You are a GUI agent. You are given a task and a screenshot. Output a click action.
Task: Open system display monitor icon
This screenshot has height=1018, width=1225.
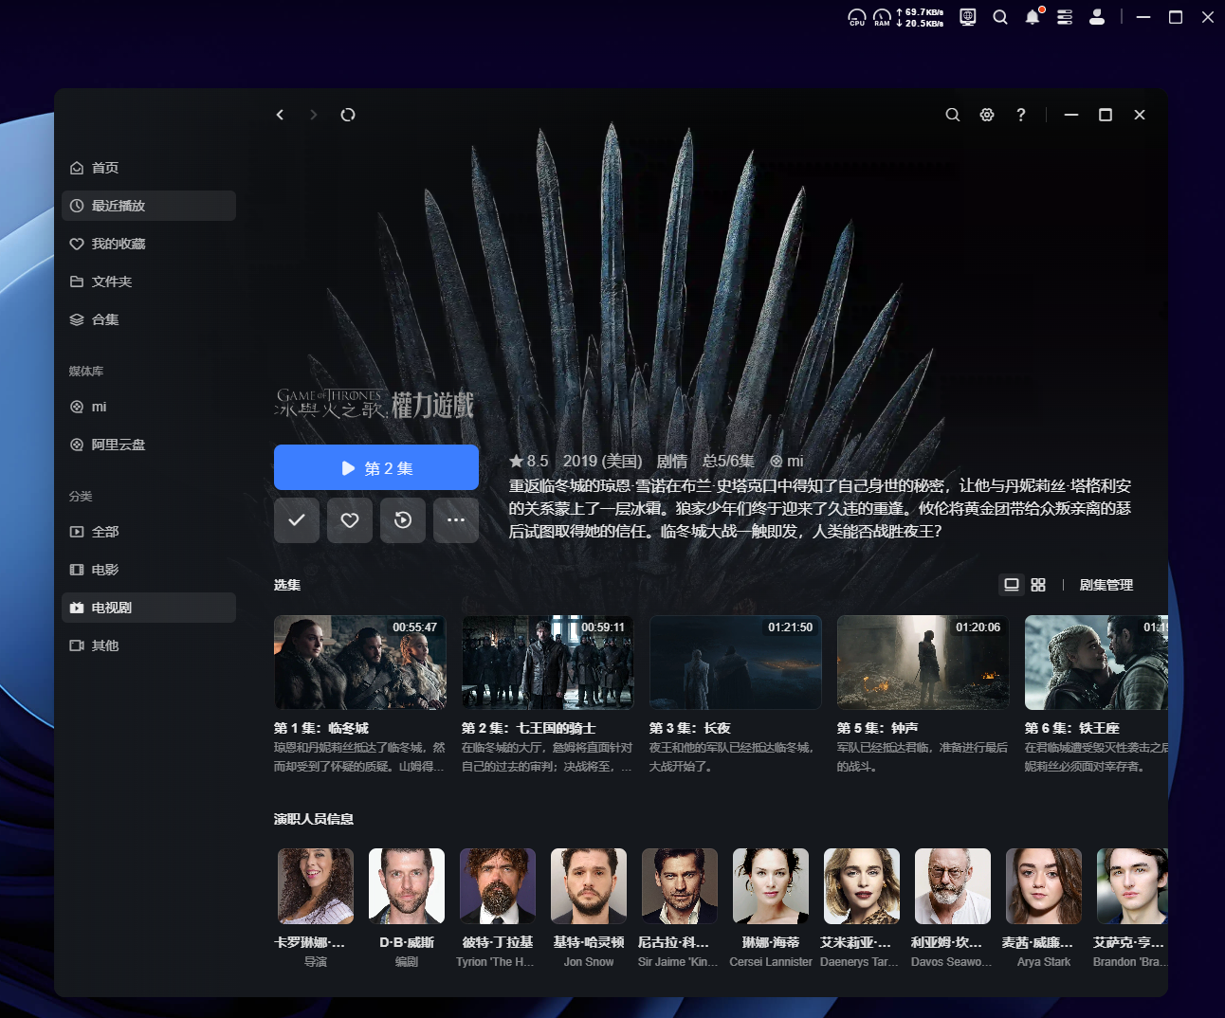point(968,16)
